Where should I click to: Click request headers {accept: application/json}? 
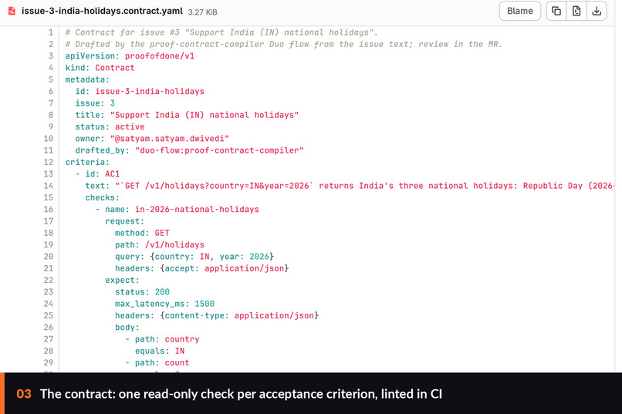coord(224,268)
